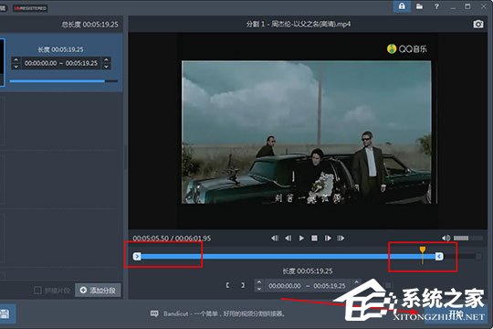The image size is (493, 329).
Task: Click the 00:00:00.00 start time field below timeline
Action: [285, 286]
